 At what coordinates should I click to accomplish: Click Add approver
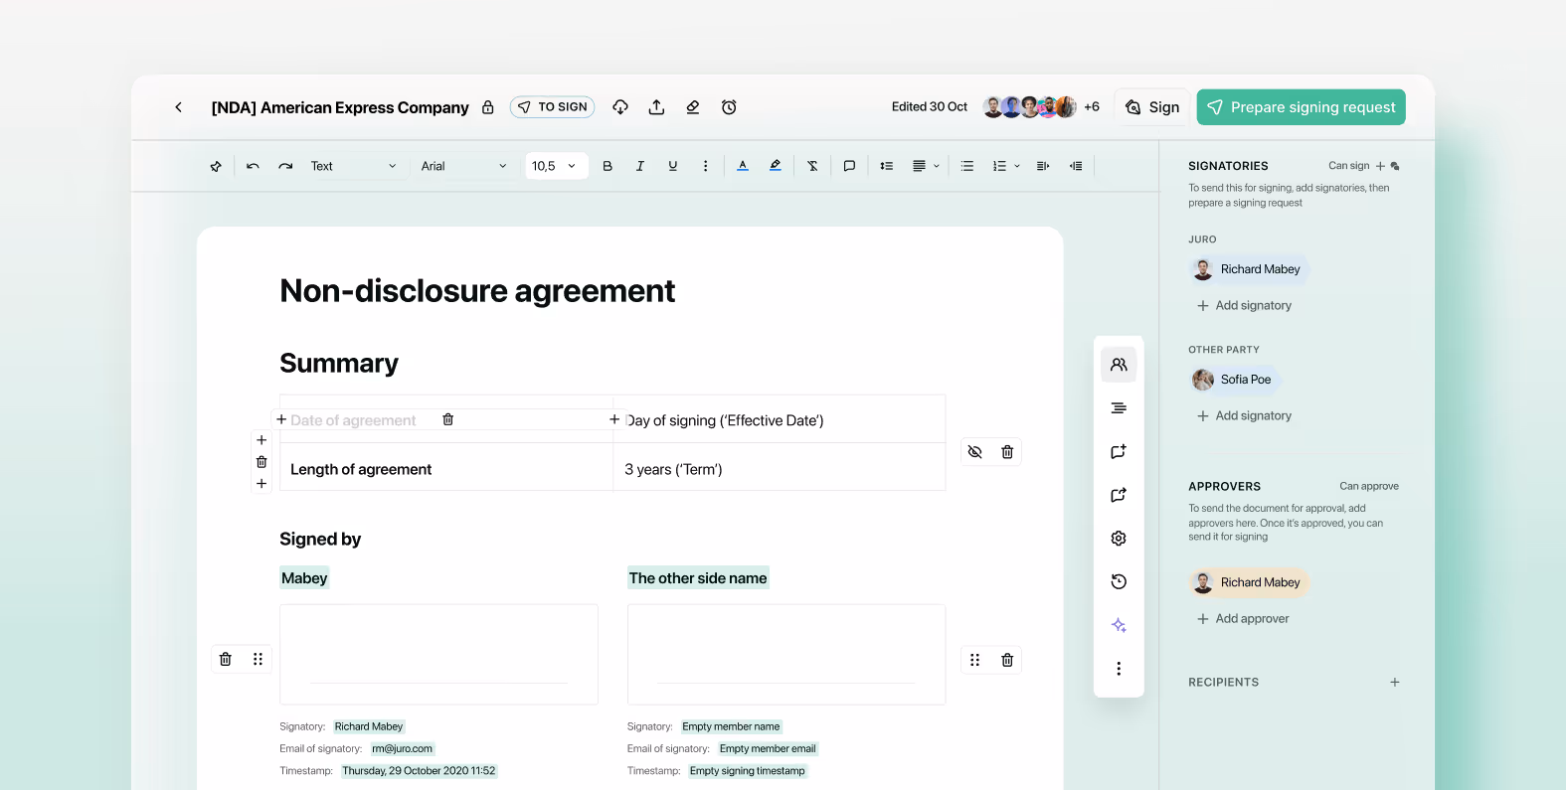[x=1243, y=619]
